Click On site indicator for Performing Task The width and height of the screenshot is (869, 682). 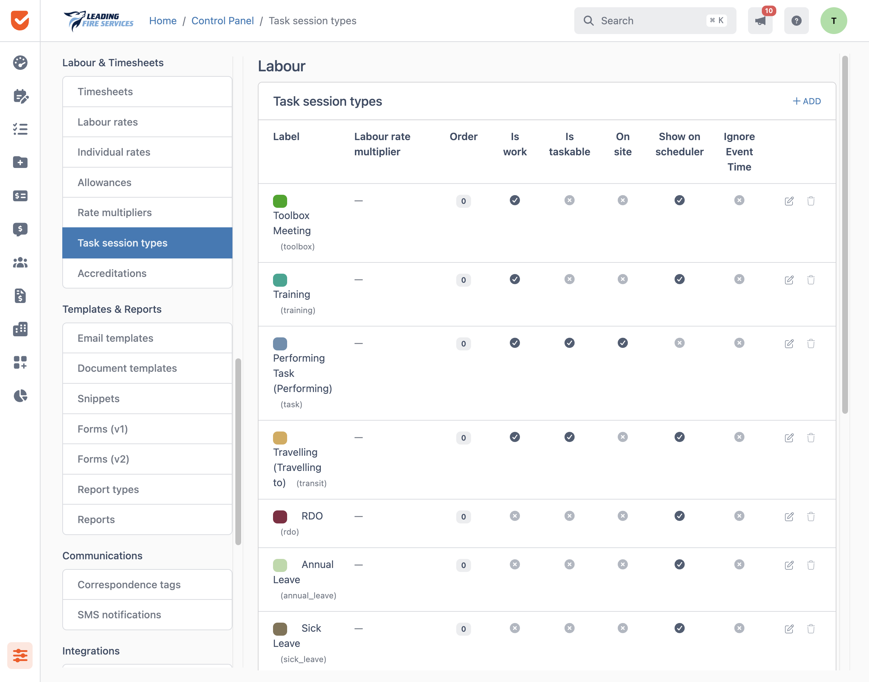click(622, 343)
